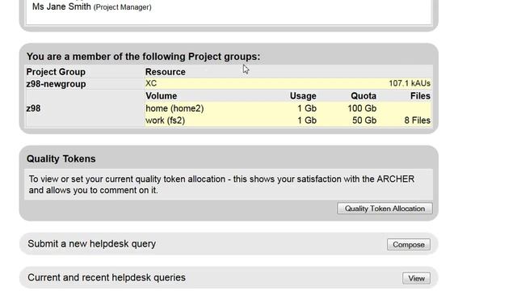Click the Volume column header

tap(162, 96)
